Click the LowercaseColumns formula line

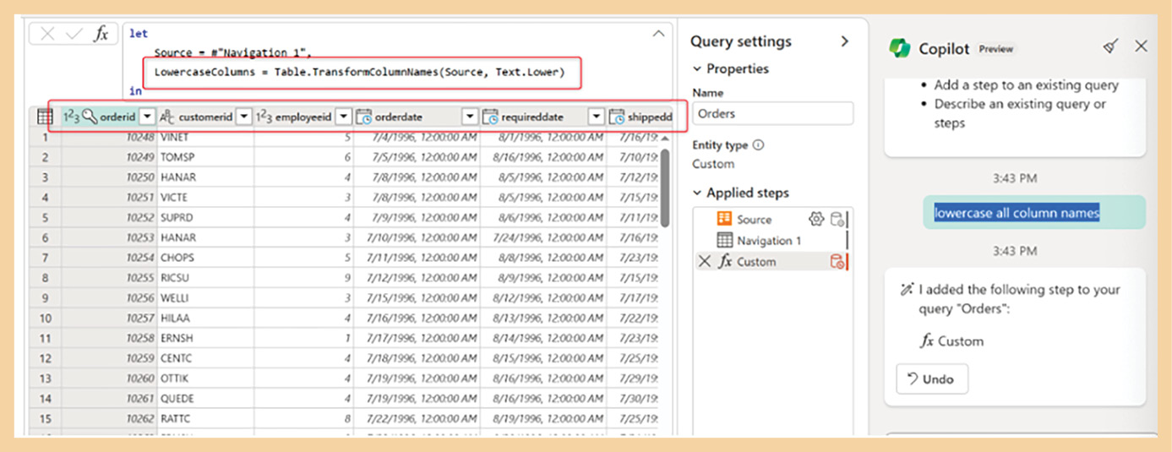[358, 72]
